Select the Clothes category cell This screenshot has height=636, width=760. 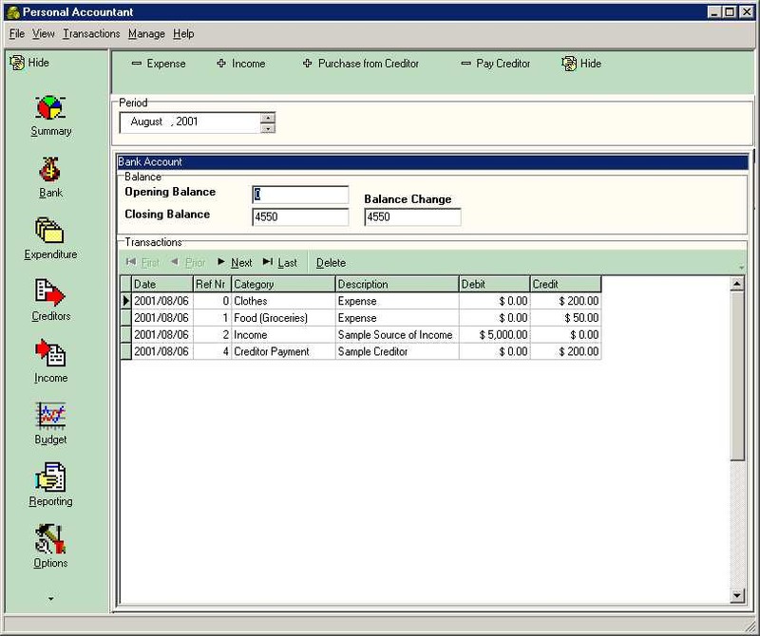coord(283,301)
